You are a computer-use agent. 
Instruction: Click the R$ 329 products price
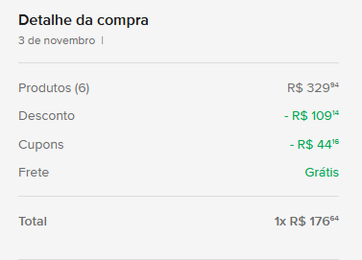click(x=308, y=88)
